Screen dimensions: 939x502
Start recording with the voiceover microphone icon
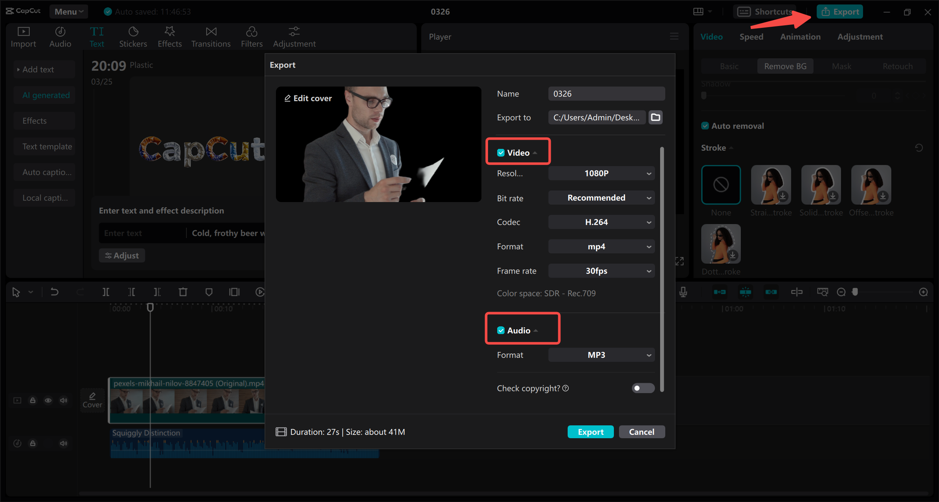point(683,292)
